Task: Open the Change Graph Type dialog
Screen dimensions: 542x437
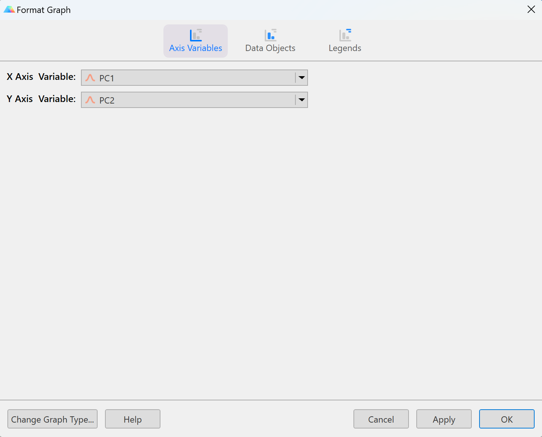Action: (52, 419)
